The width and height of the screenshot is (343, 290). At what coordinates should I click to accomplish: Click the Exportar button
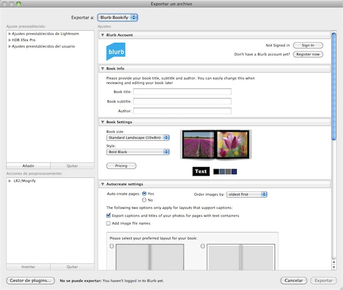point(324,280)
